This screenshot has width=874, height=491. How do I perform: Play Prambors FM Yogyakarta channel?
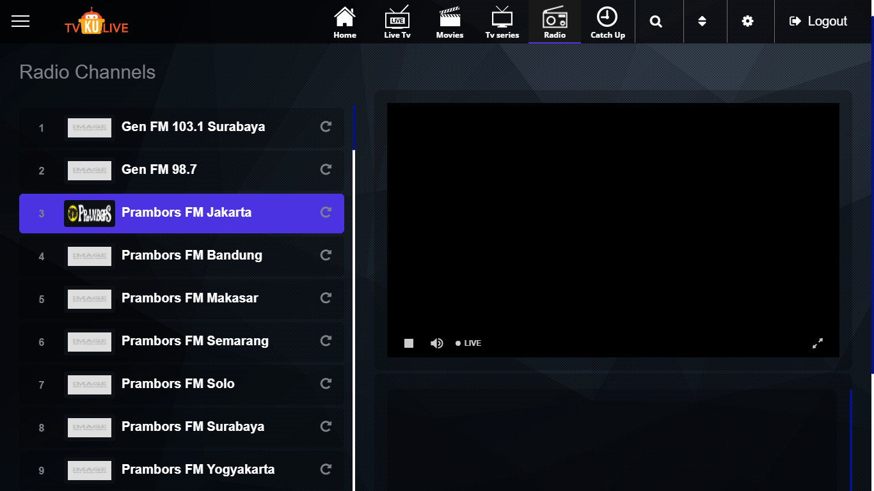click(x=182, y=470)
